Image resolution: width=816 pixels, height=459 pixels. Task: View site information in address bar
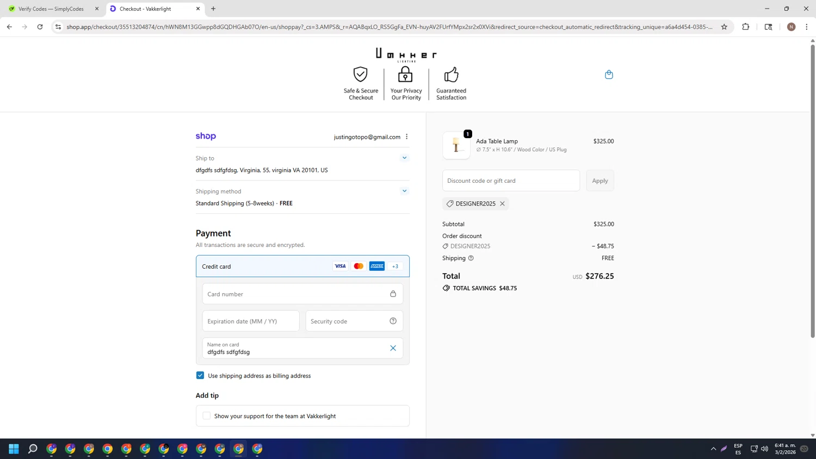tap(58, 27)
